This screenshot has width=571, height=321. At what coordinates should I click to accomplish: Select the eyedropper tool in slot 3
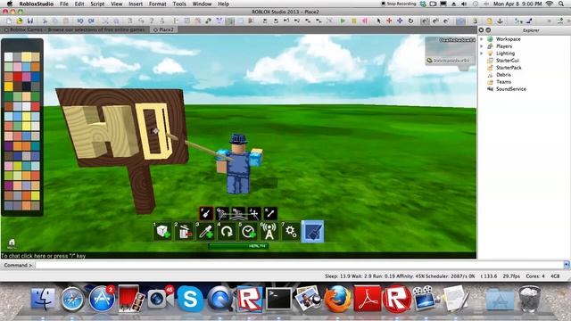pos(205,232)
